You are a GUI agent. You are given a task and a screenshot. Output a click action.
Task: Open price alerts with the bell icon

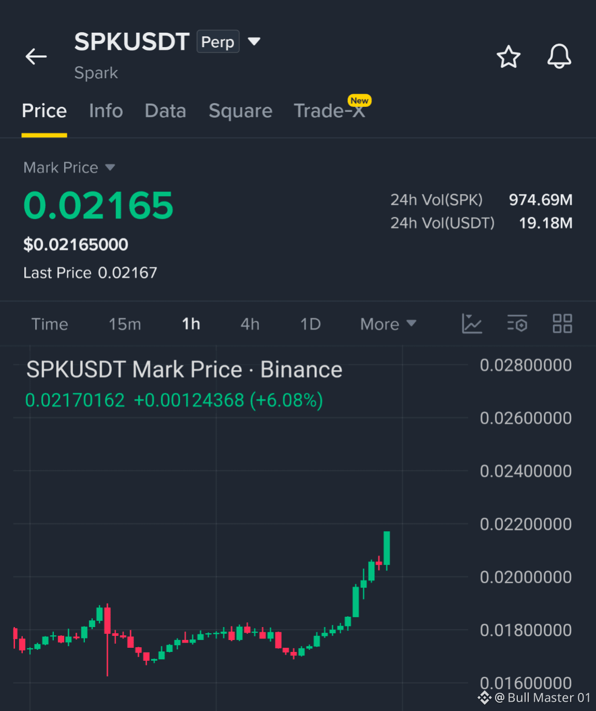pos(559,56)
